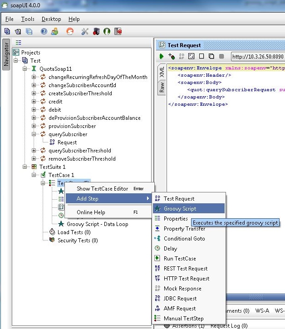This screenshot has height=329, width=285.
Task: Add an HTTP Test Request step
Action: (x=189, y=279)
